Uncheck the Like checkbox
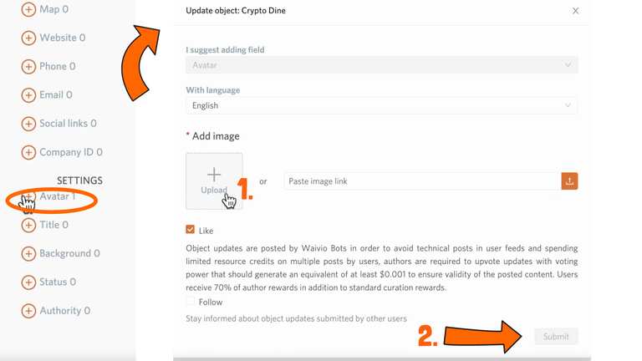This screenshot has width=642, height=361. point(191,230)
